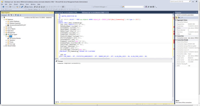Click the Debug button in SQL toolbar
Image resolution: width=200 pixels, height=106 pixels.
tap(35, 9)
